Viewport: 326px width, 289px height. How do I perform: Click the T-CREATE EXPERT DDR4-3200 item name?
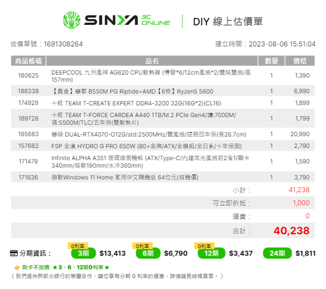point(136,103)
